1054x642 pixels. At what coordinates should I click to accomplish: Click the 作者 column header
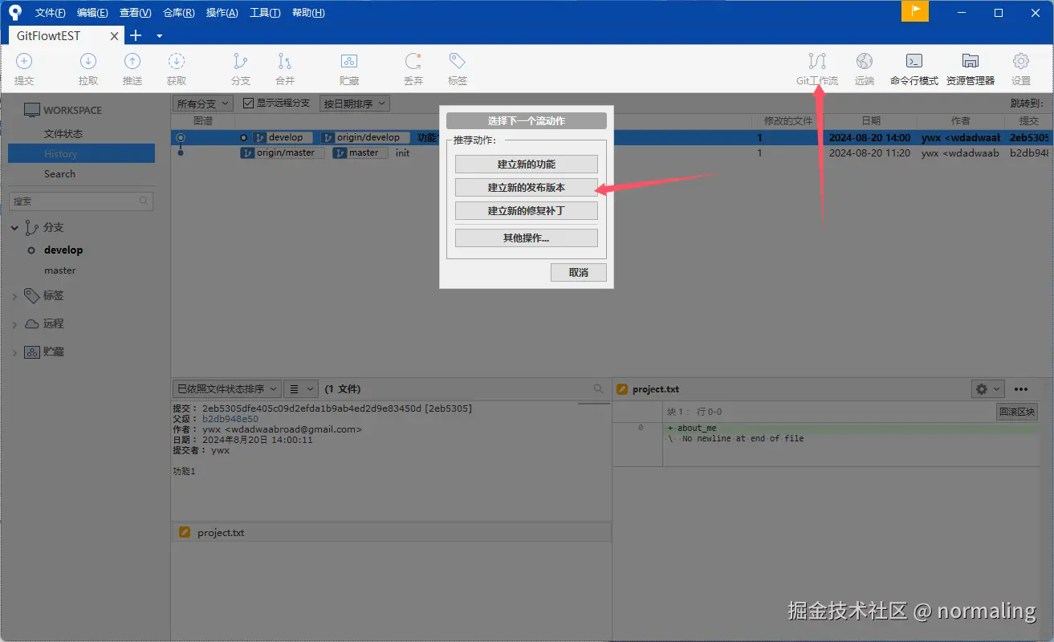(960, 121)
